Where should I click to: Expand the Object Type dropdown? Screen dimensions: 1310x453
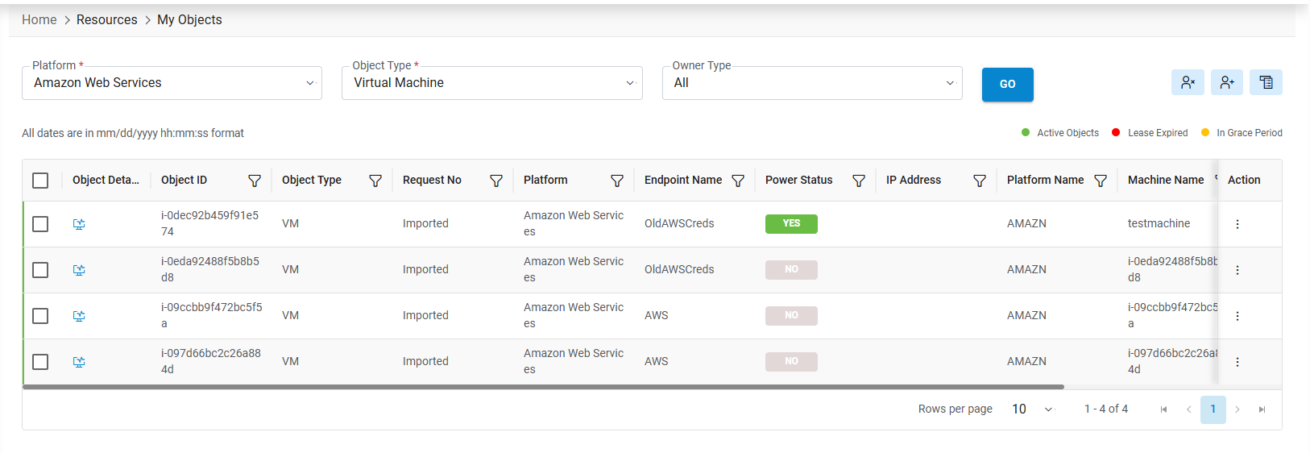click(x=491, y=83)
